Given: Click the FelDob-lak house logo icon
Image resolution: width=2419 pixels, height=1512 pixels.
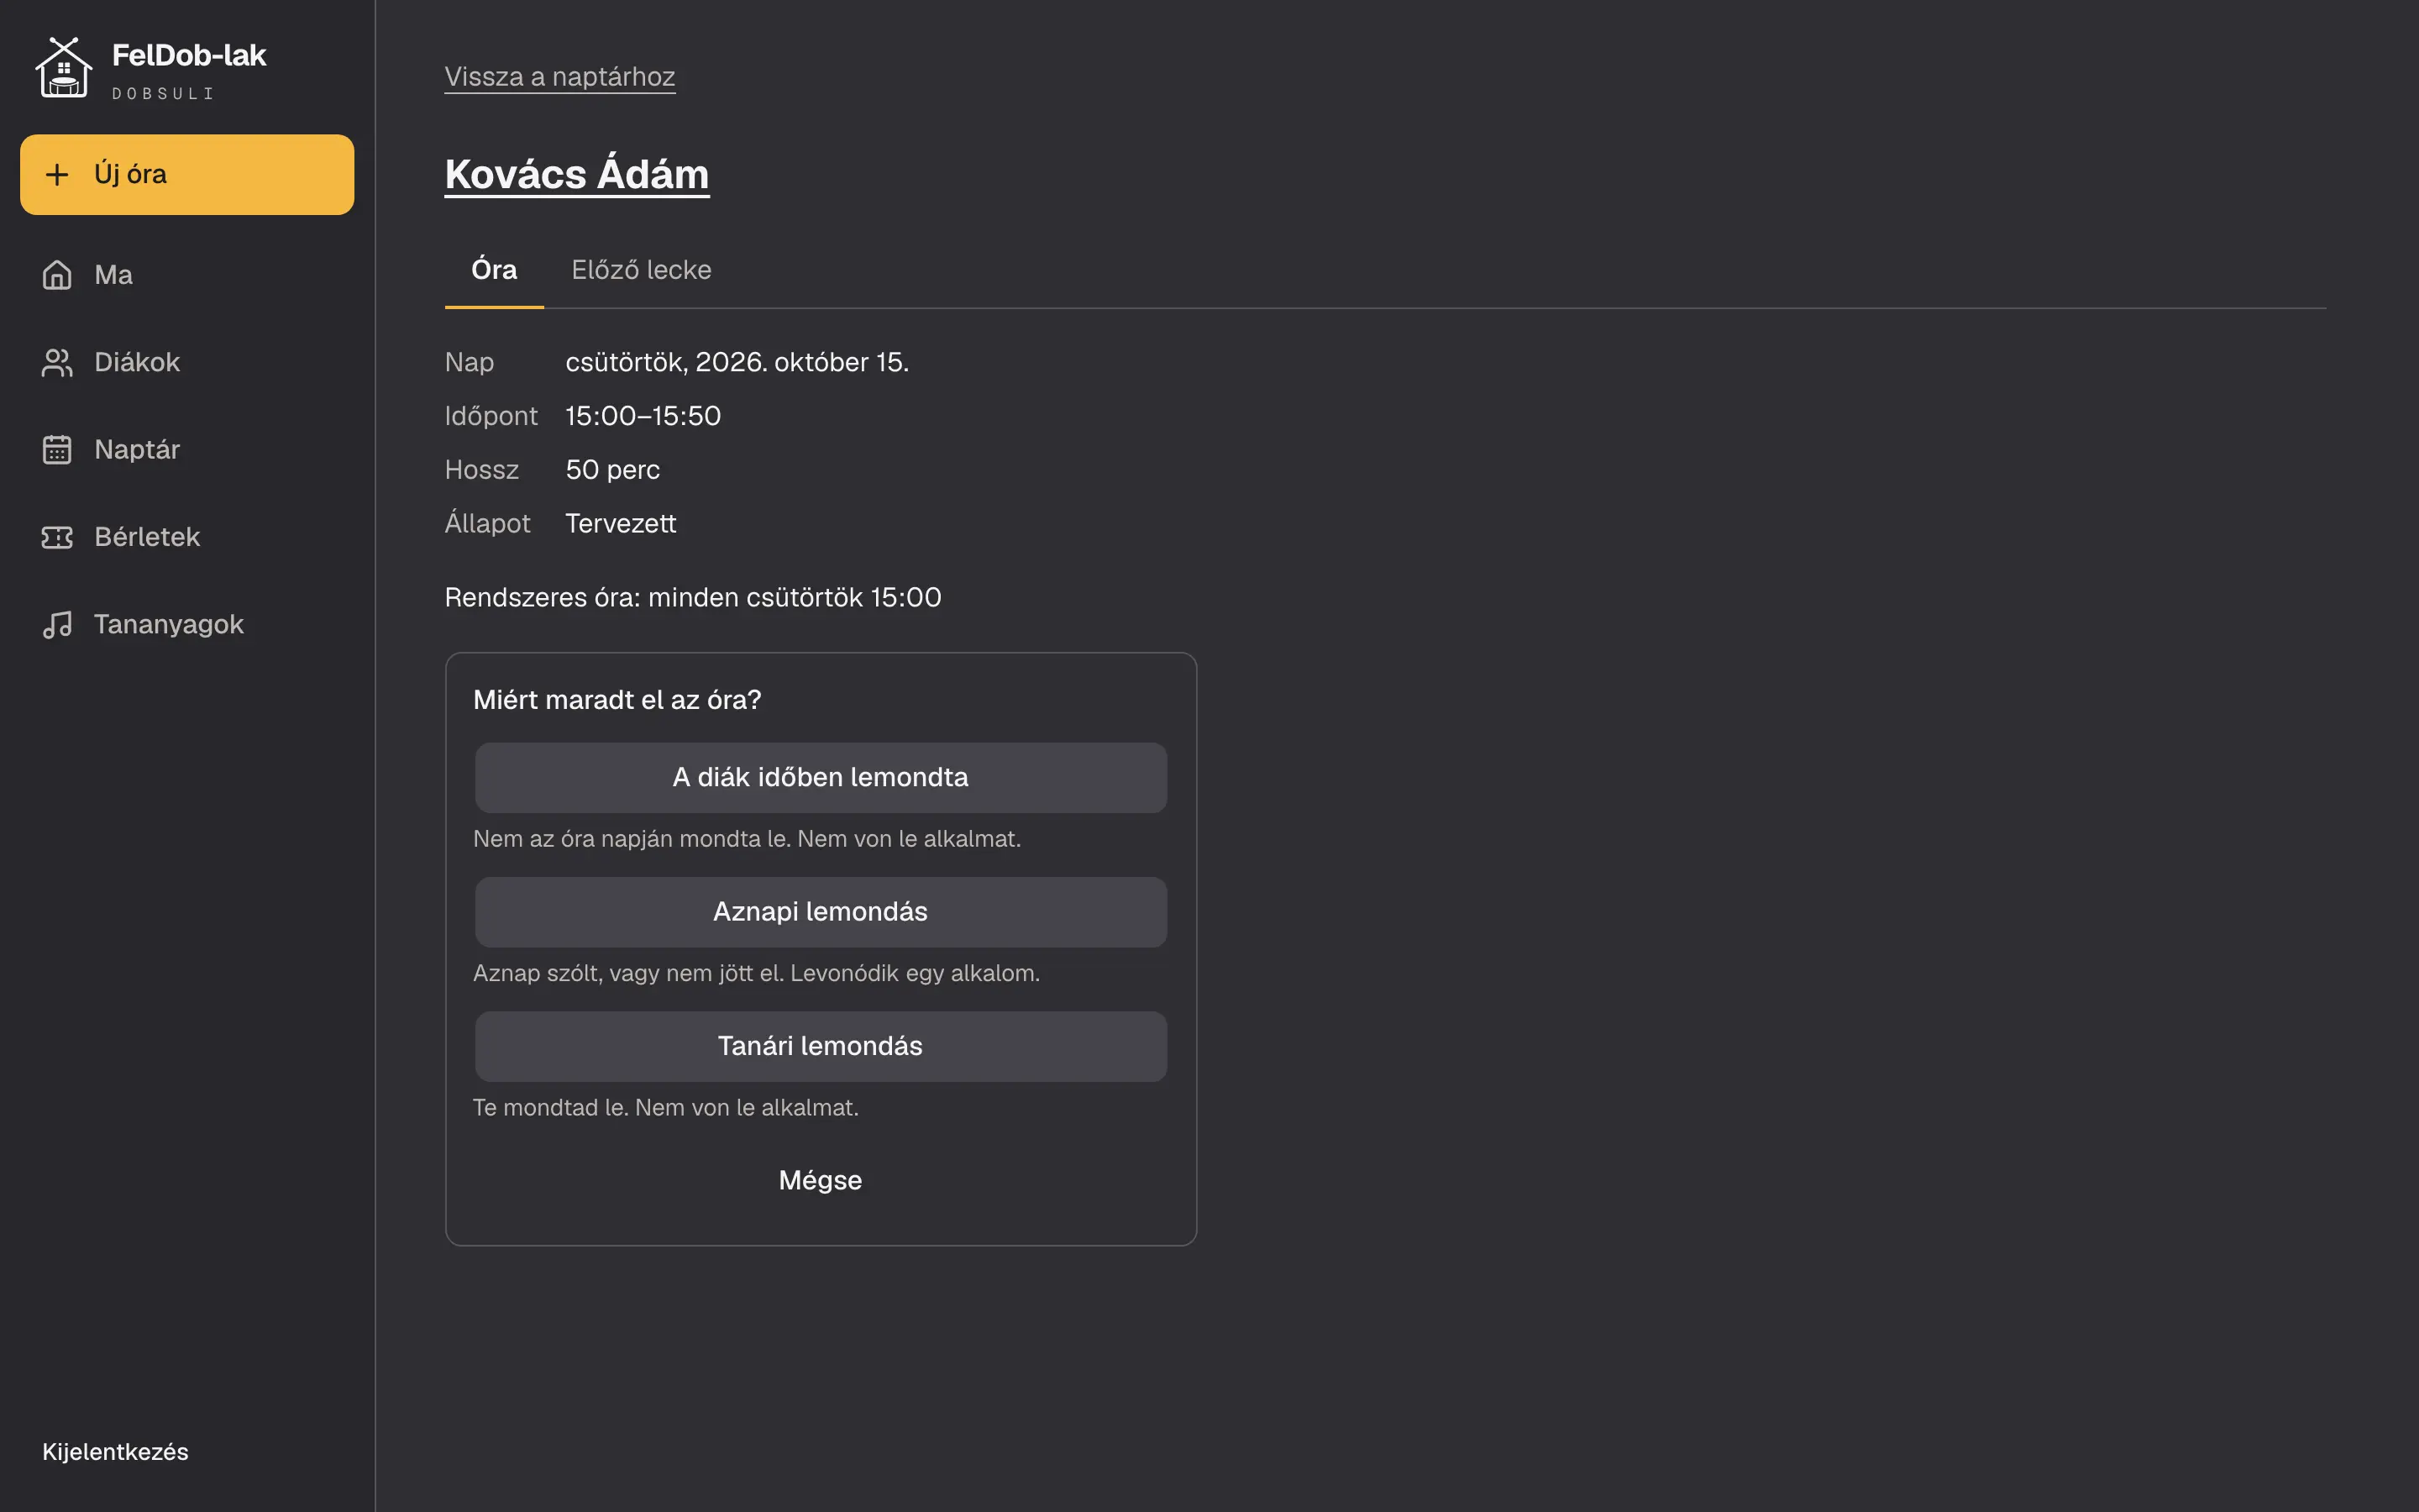Looking at the screenshot, I should click(x=64, y=68).
